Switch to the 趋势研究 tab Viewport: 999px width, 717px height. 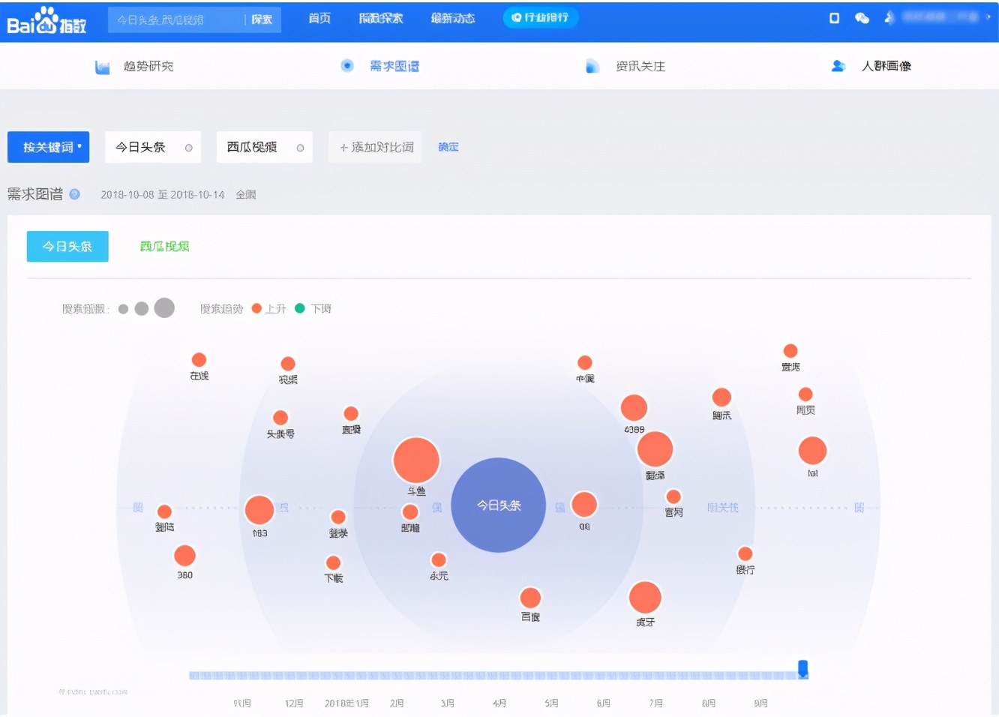135,66
